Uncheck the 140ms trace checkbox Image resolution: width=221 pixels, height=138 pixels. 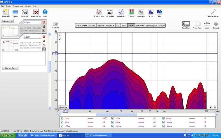(x=113, y=126)
